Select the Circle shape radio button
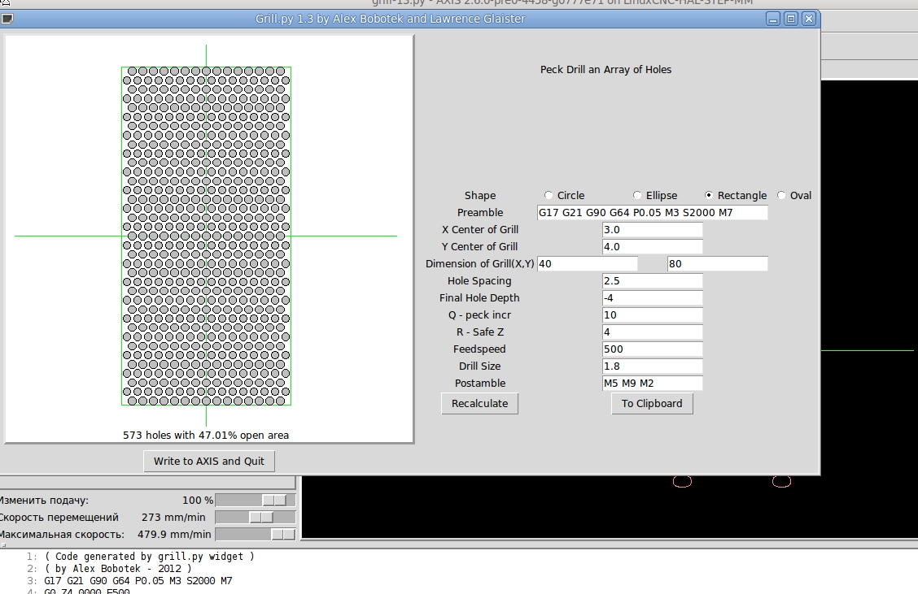918x594 pixels. tap(548, 195)
